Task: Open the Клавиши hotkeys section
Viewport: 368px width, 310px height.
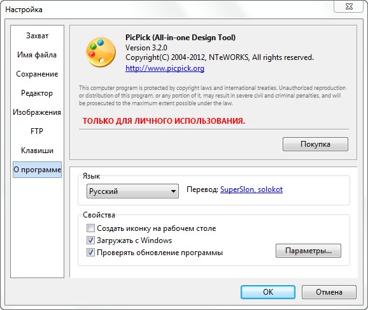Action: pos(37,151)
